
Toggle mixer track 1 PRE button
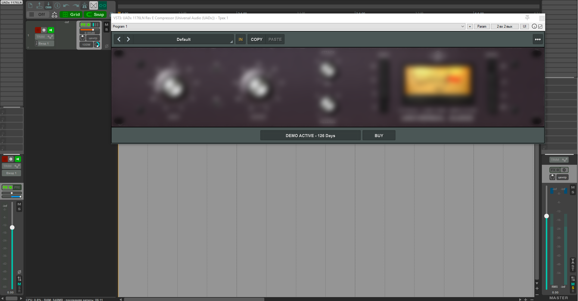pyautogui.click(x=17, y=187)
